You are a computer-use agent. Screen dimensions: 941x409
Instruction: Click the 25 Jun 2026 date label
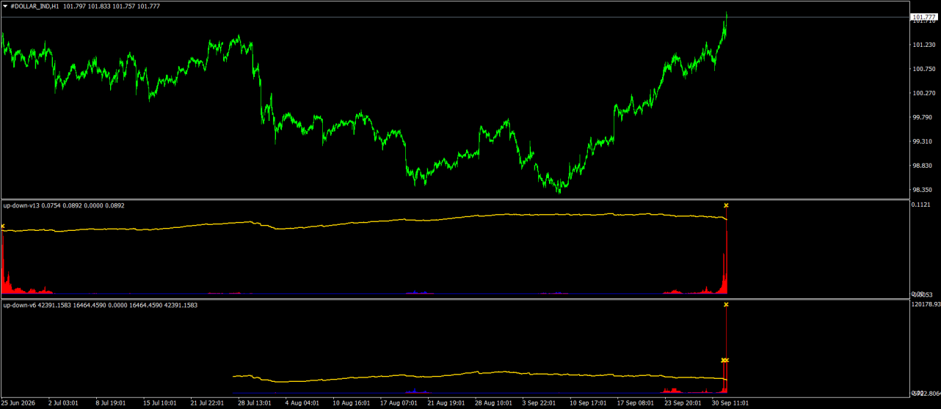click(x=18, y=402)
